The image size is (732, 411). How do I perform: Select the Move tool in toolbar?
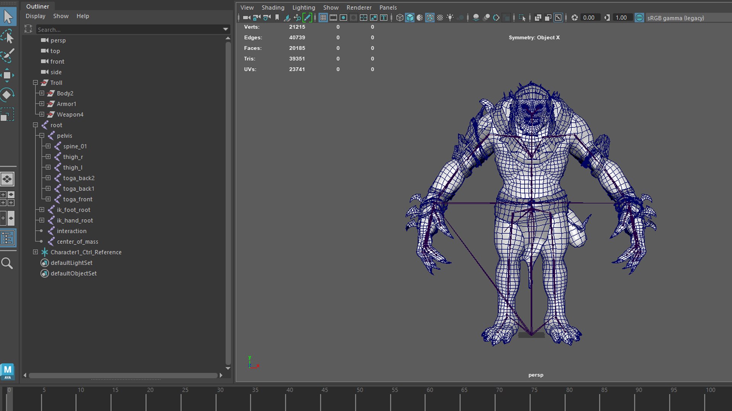pos(8,75)
